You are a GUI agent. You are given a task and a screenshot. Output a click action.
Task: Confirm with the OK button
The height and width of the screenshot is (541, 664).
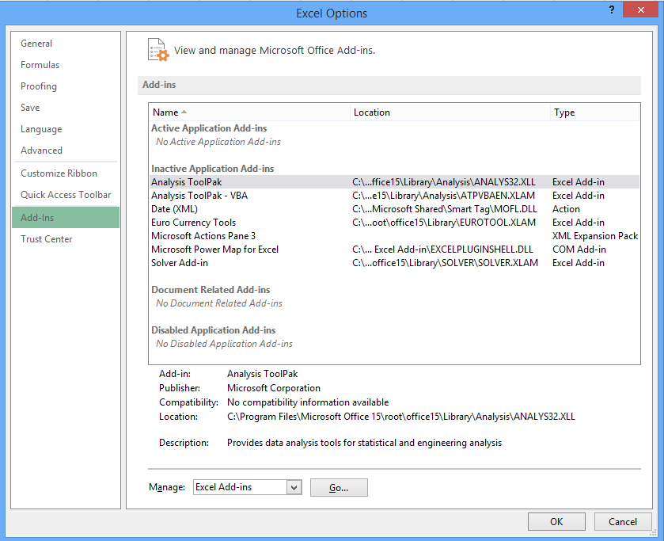556,521
